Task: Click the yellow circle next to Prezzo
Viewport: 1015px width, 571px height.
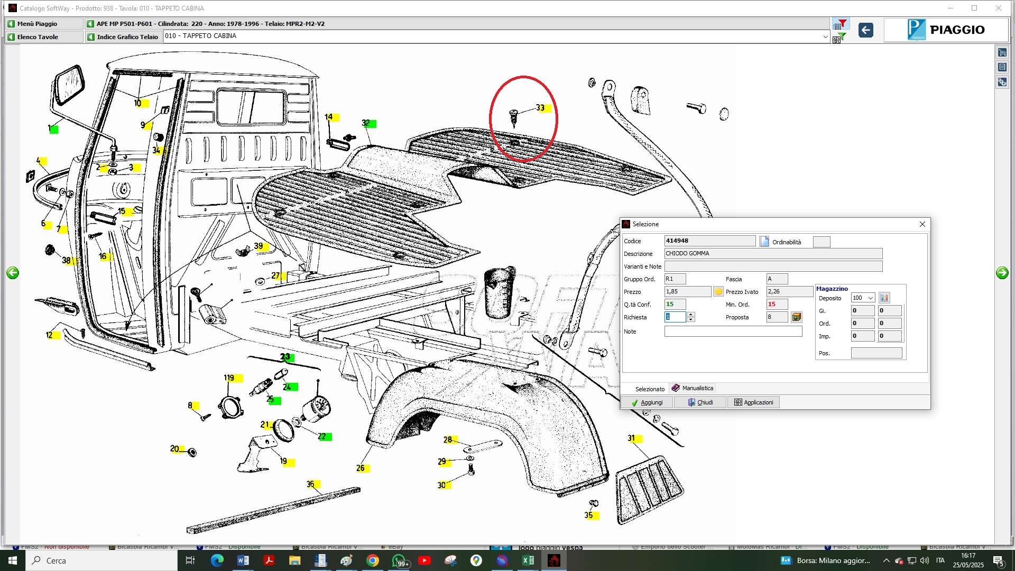Action: [x=718, y=292]
